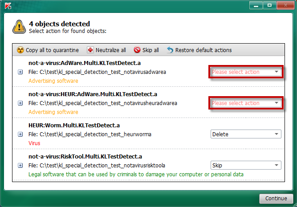Select the not-a-virus:RiskTool.Multi.KLTestDetect.a title

click(85, 157)
